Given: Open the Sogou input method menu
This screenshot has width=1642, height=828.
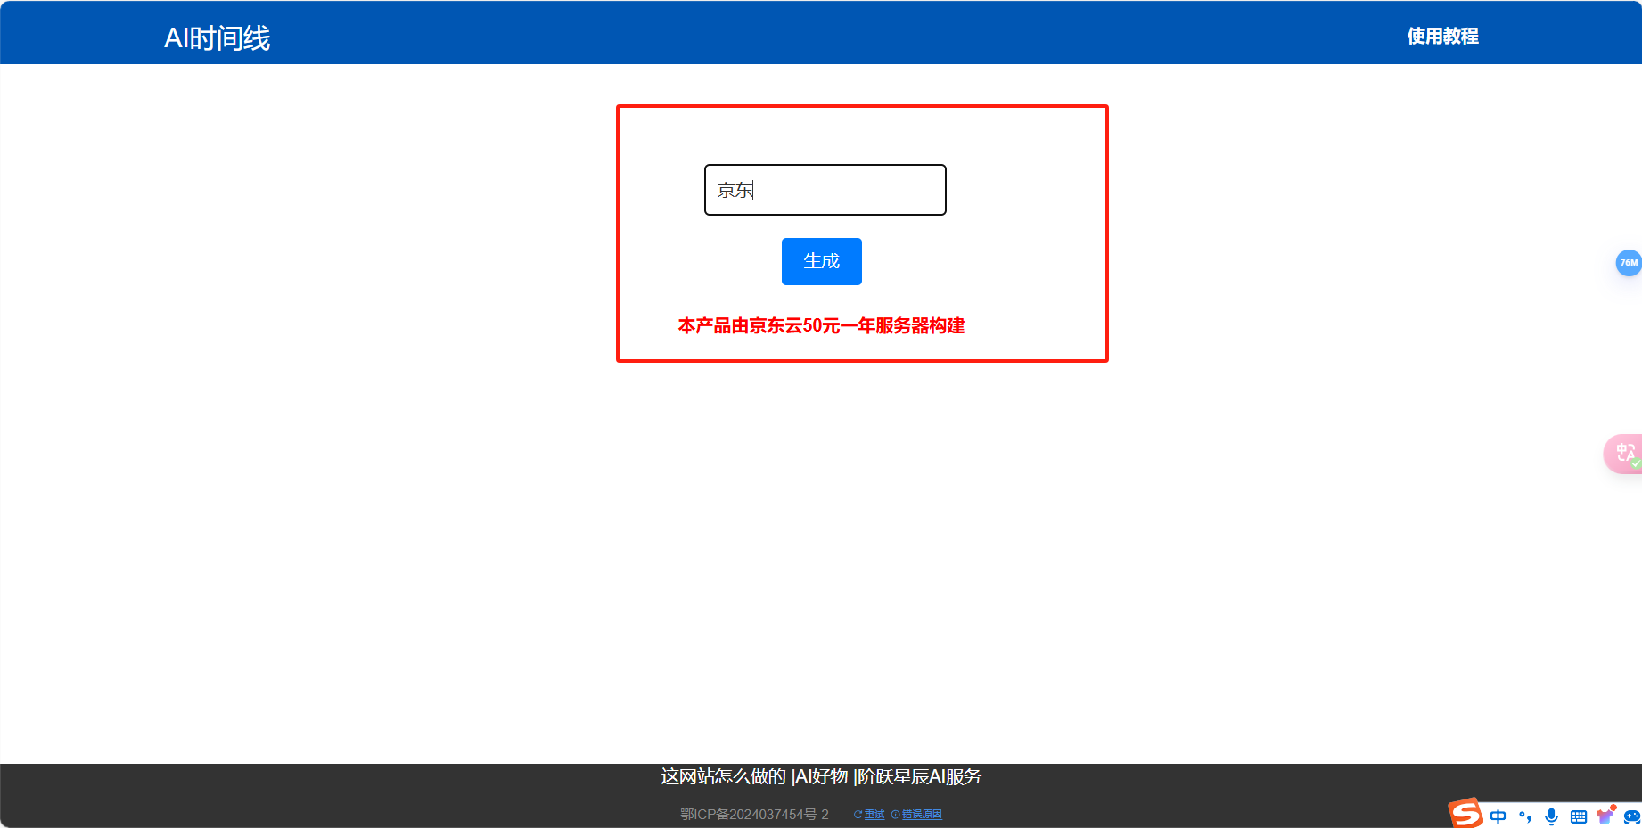Looking at the screenshot, I should point(1466,814).
